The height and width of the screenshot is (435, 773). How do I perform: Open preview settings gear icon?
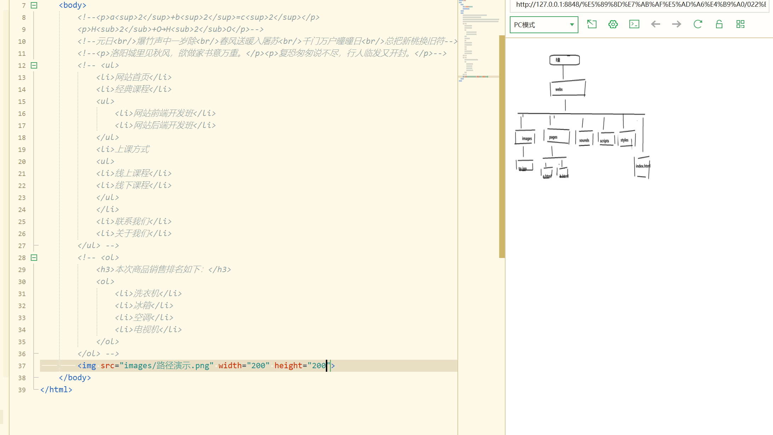[x=613, y=24]
